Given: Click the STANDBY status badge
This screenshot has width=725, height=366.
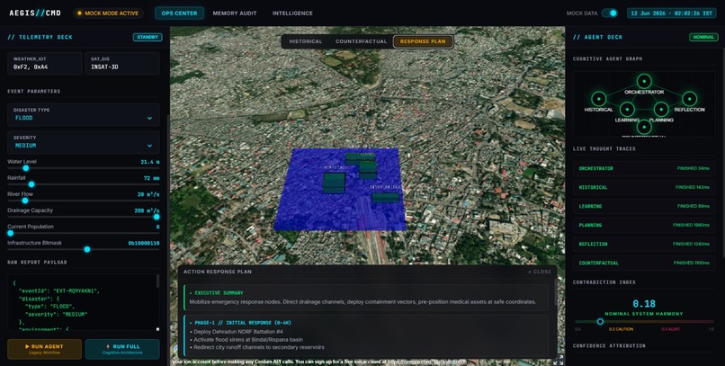Looking at the screenshot, I should (x=148, y=37).
